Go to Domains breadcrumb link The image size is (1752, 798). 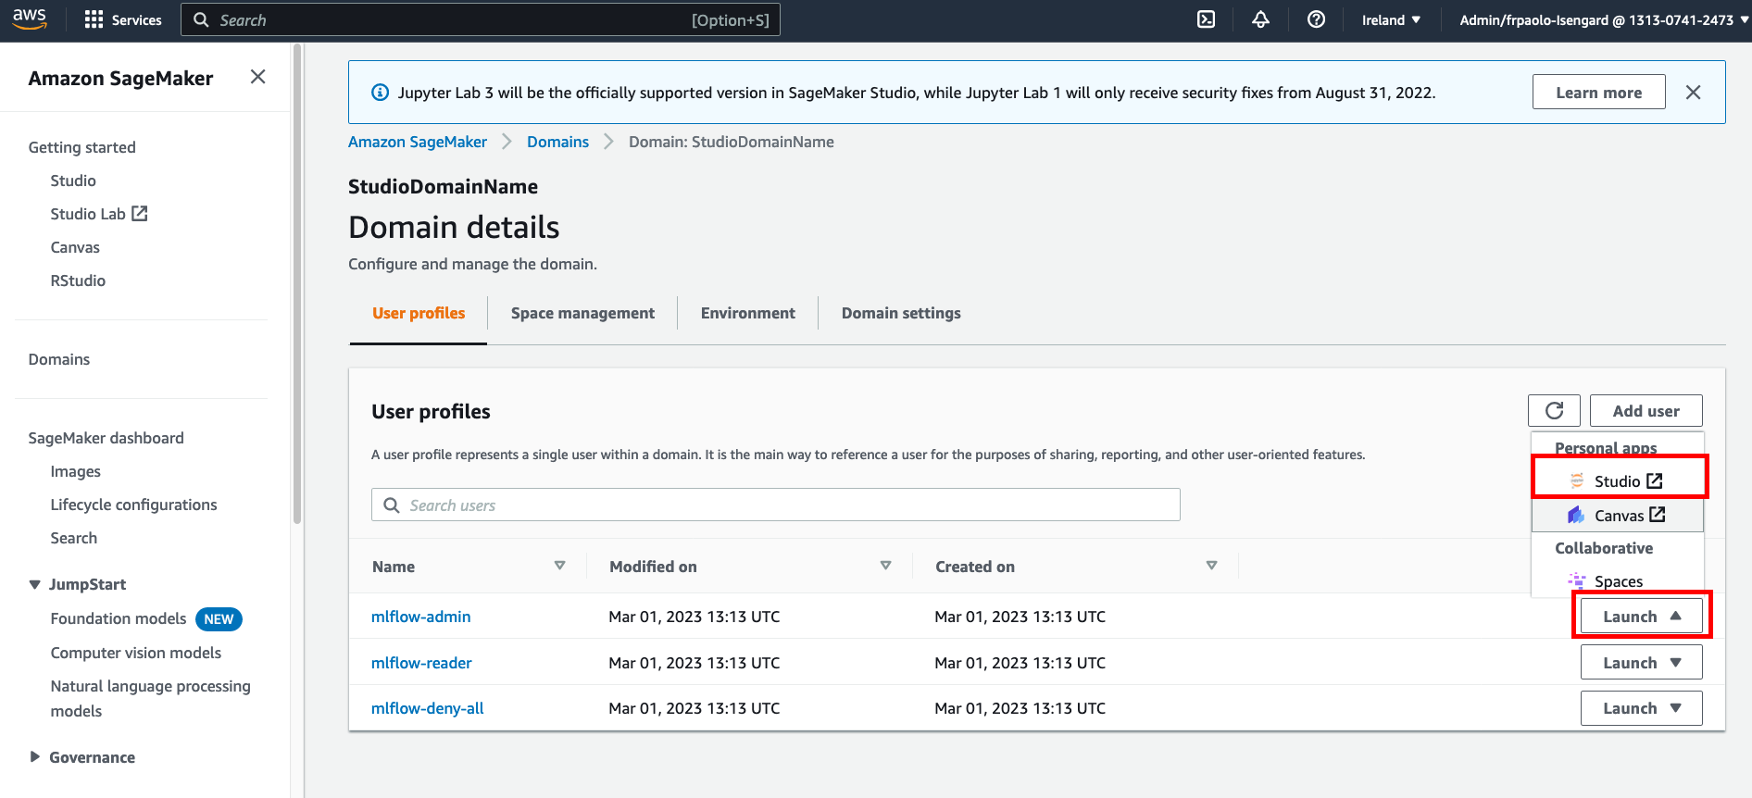(x=557, y=142)
